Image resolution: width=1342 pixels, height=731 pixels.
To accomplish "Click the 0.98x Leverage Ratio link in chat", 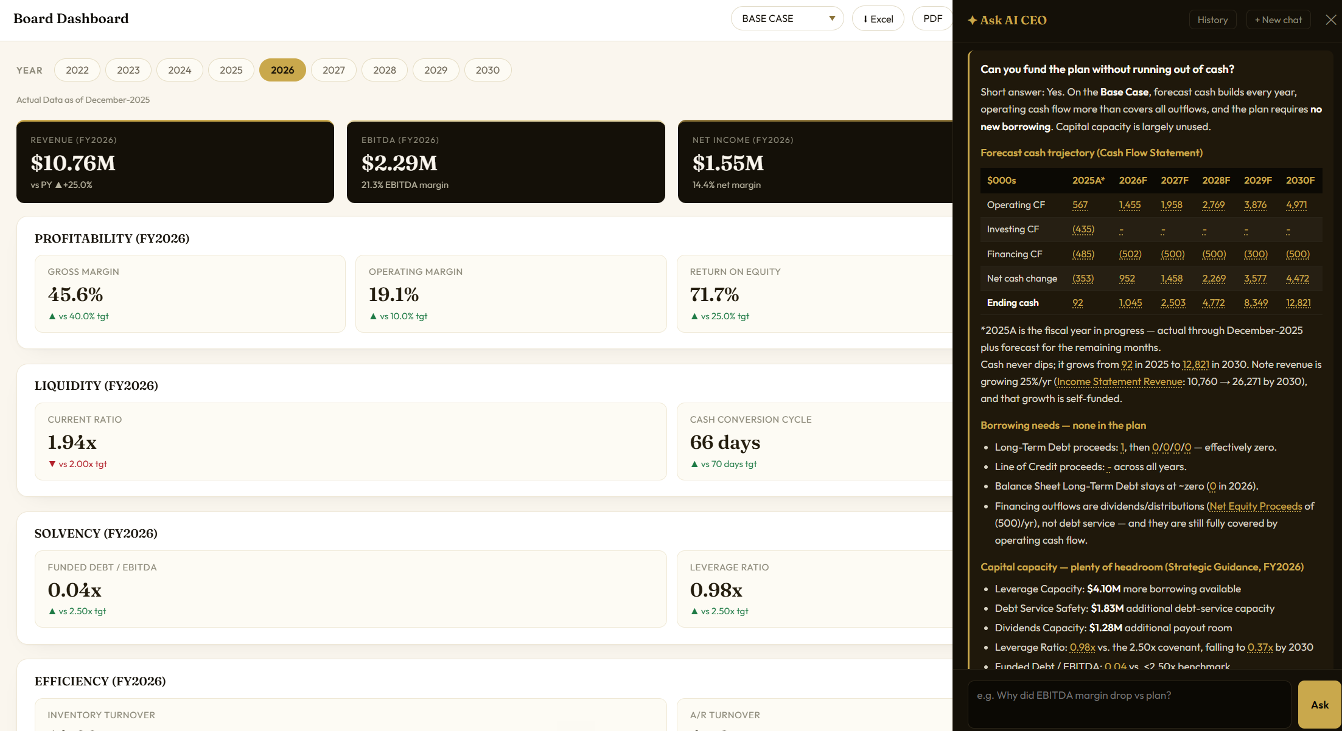I will 1082,647.
